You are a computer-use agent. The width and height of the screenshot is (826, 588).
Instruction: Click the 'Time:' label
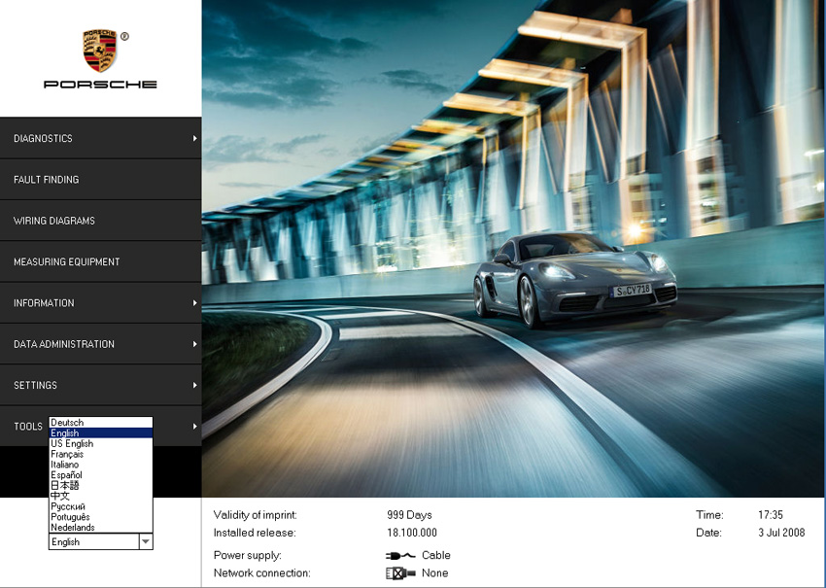(x=709, y=515)
